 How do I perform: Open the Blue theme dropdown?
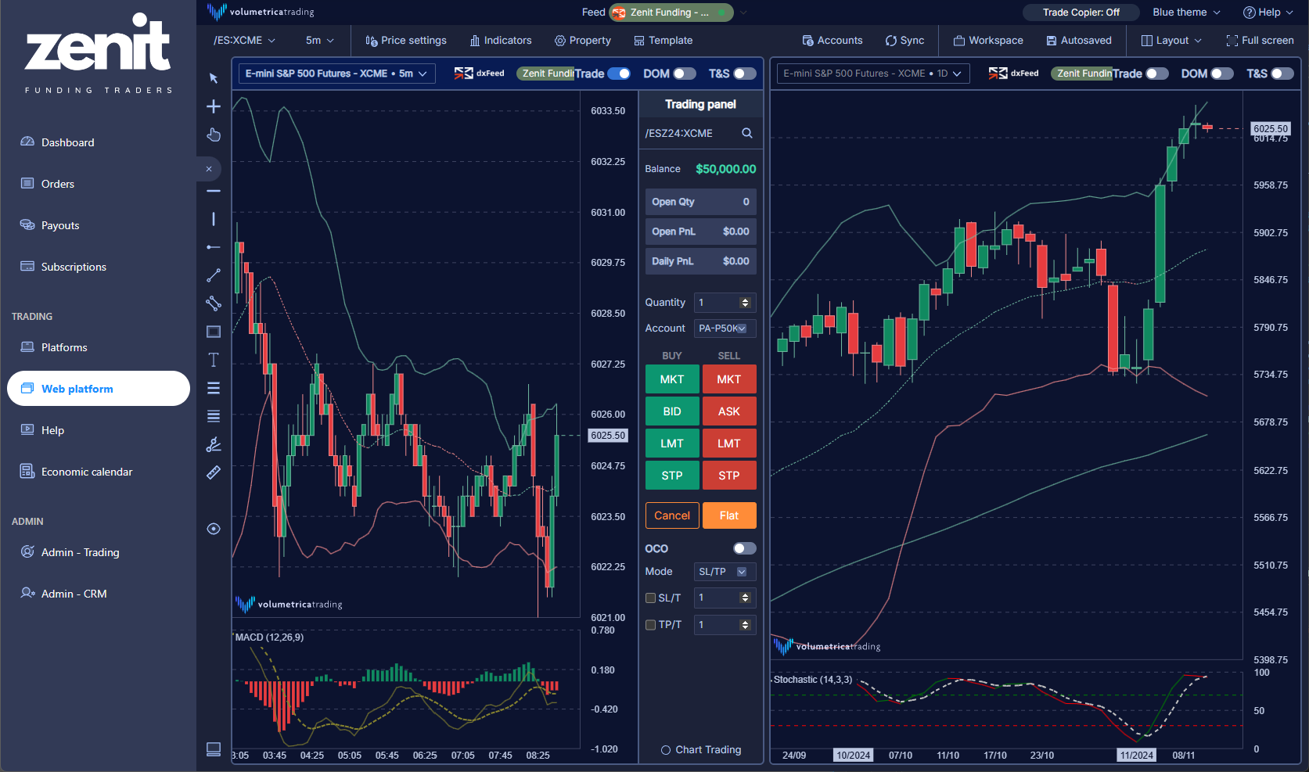pyautogui.click(x=1185, y=13)
